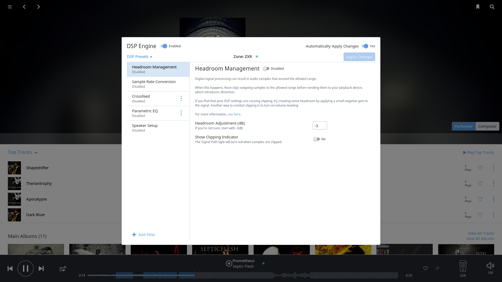Select Sample Rate Conversion section
This screenshot has width=502, height=282.
[154, 84]
